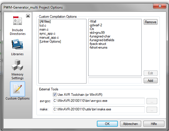Screen dimensions: 169x131
Task: Select sync_app.c in file list
Action: (x=47, y=33)
